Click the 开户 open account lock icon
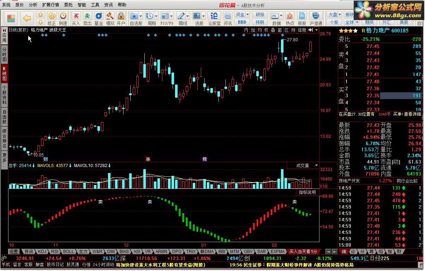Viewport: 425px width, 271px height. pyautogui.click(x=121, y=19)
